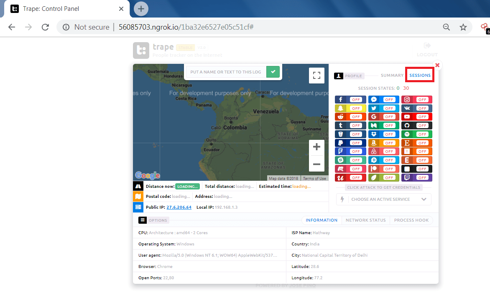Screen dimensions: 490x293
Task: Zoom out on the map
Action: (316, 164)
